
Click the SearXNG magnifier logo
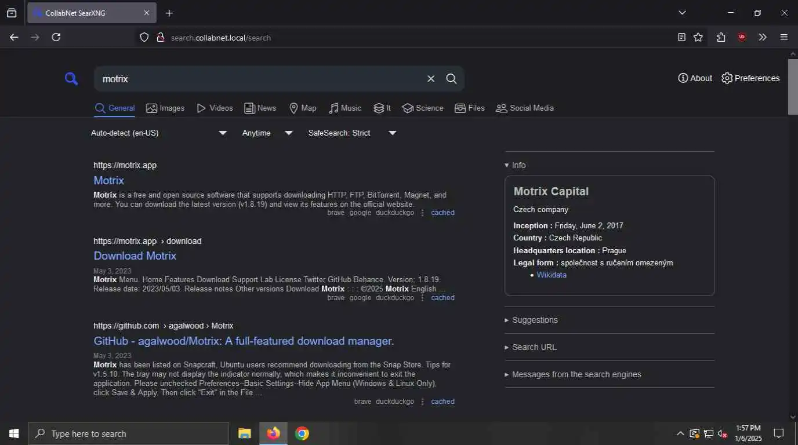tap(71, 79)
